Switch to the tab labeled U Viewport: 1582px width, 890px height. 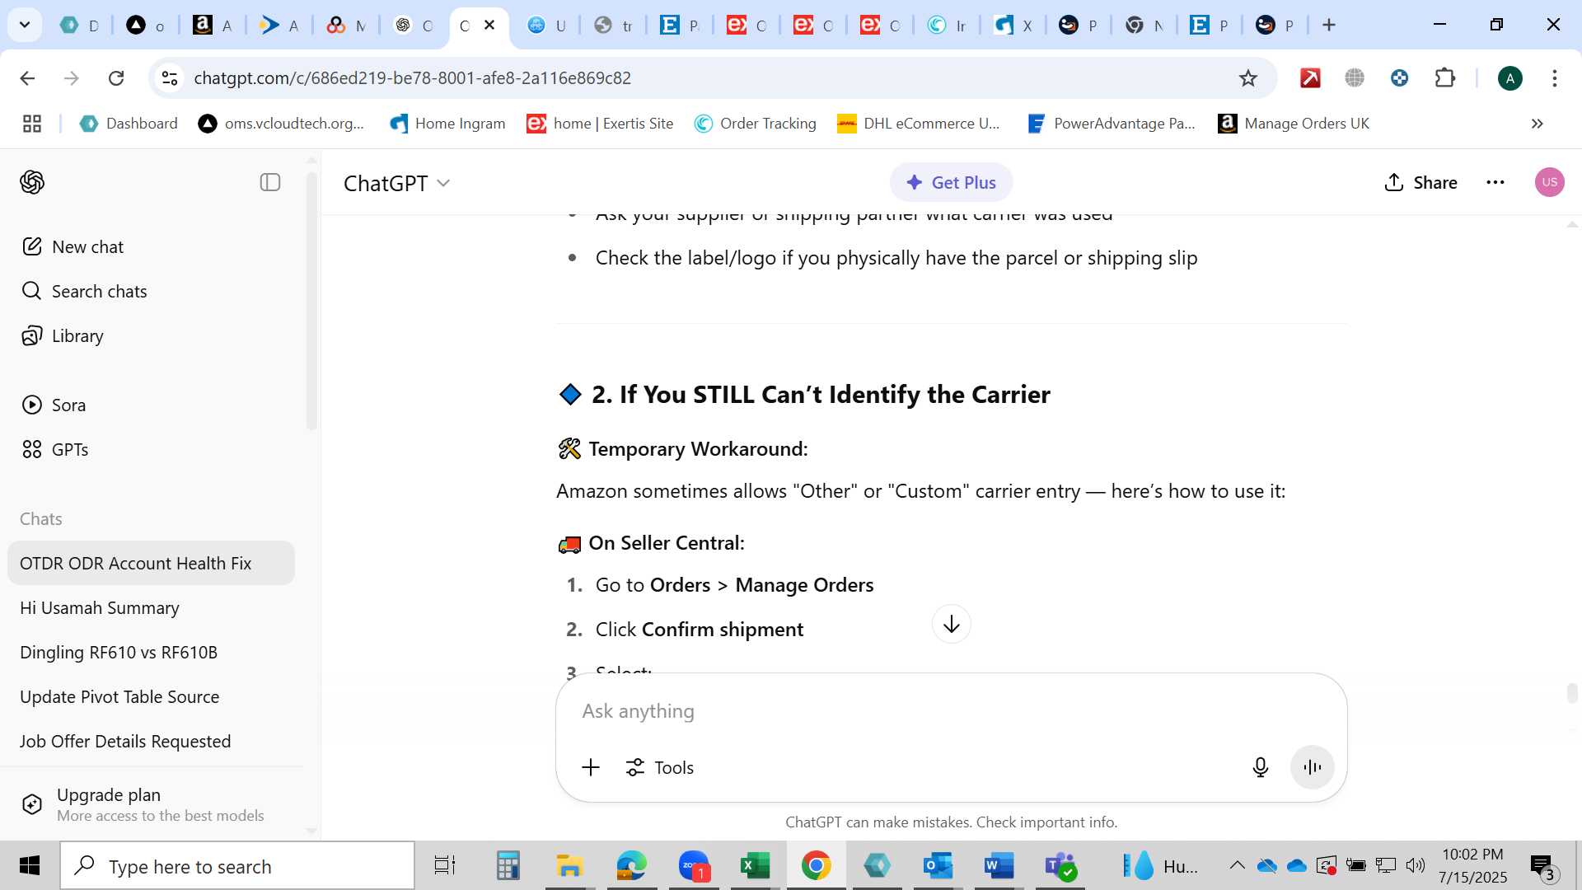pos(546,26)
